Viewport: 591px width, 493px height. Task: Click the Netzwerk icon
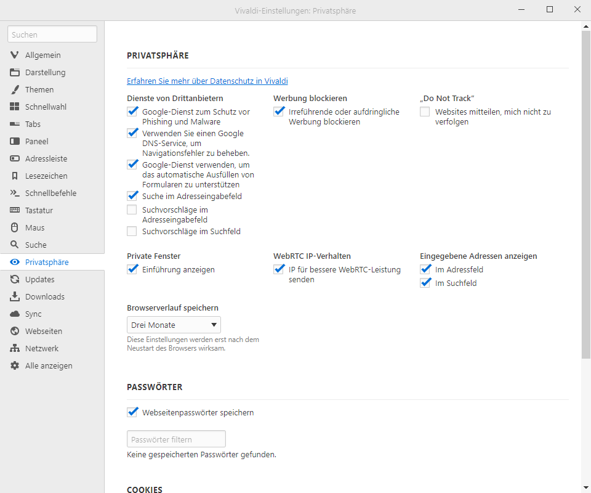[x=15, y=348]
